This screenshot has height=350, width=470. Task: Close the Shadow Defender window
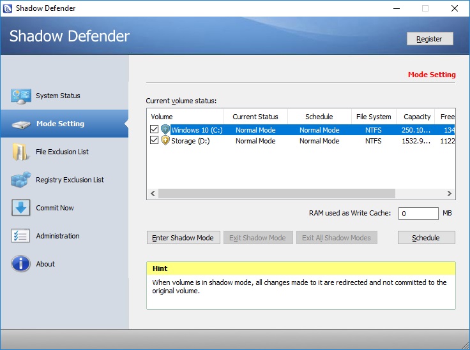click(455, 8)
